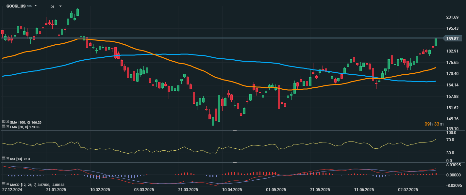Click the collapse handle above the RSI panel

(x=235, y=131)
